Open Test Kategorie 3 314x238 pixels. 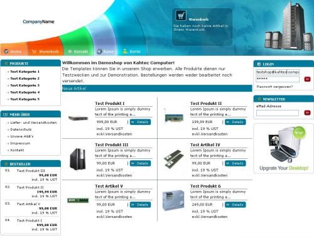click(x=24, y=85)
